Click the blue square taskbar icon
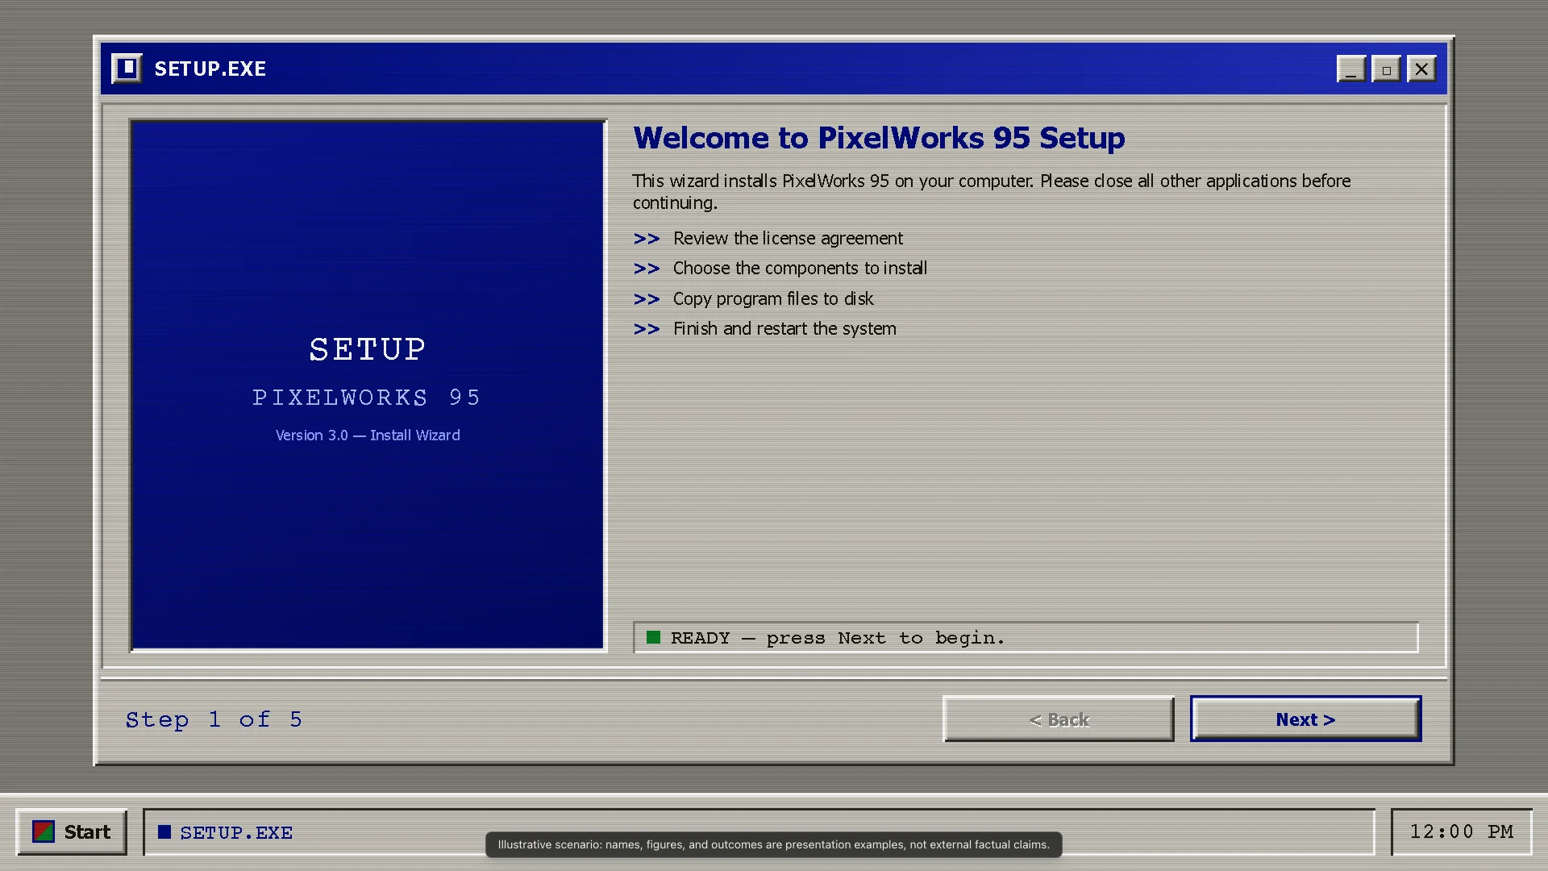 point(164,831)
